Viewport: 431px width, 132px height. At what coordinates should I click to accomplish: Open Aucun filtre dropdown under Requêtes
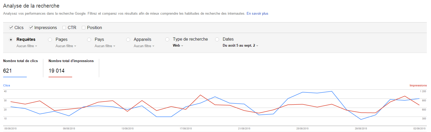pyautogui.click(x=27, y=46)
